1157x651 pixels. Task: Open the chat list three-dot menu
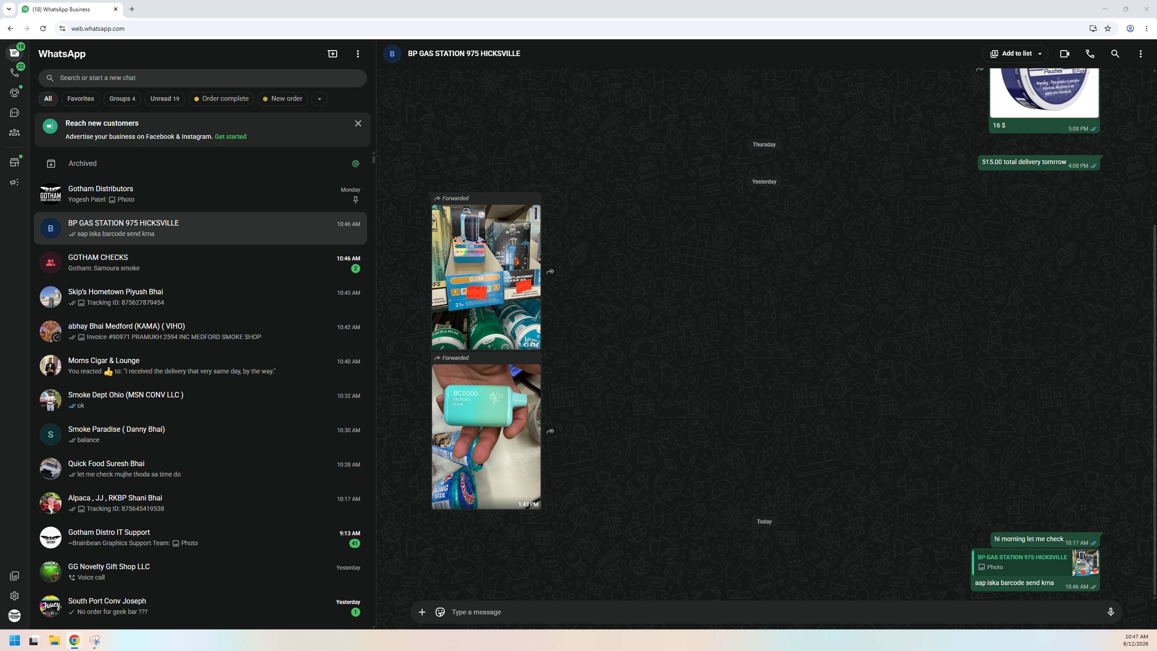coord(357,54)
